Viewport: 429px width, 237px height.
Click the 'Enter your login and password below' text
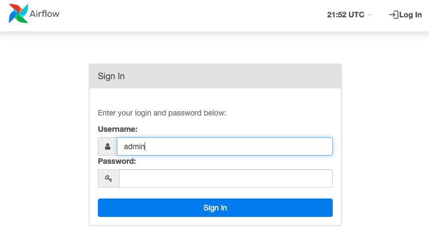pos(162,113)
